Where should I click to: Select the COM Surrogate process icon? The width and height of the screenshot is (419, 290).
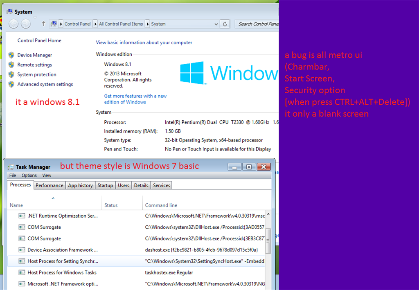(x=21, y=227)
